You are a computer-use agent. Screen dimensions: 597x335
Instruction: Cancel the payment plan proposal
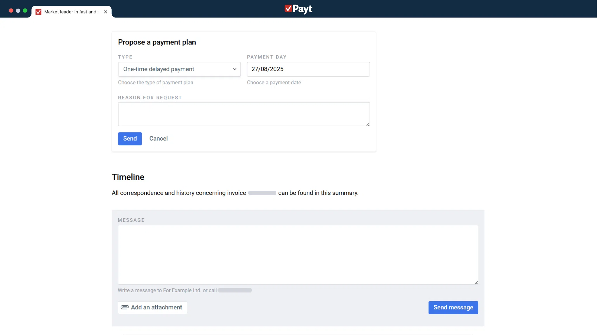(158, 139)
